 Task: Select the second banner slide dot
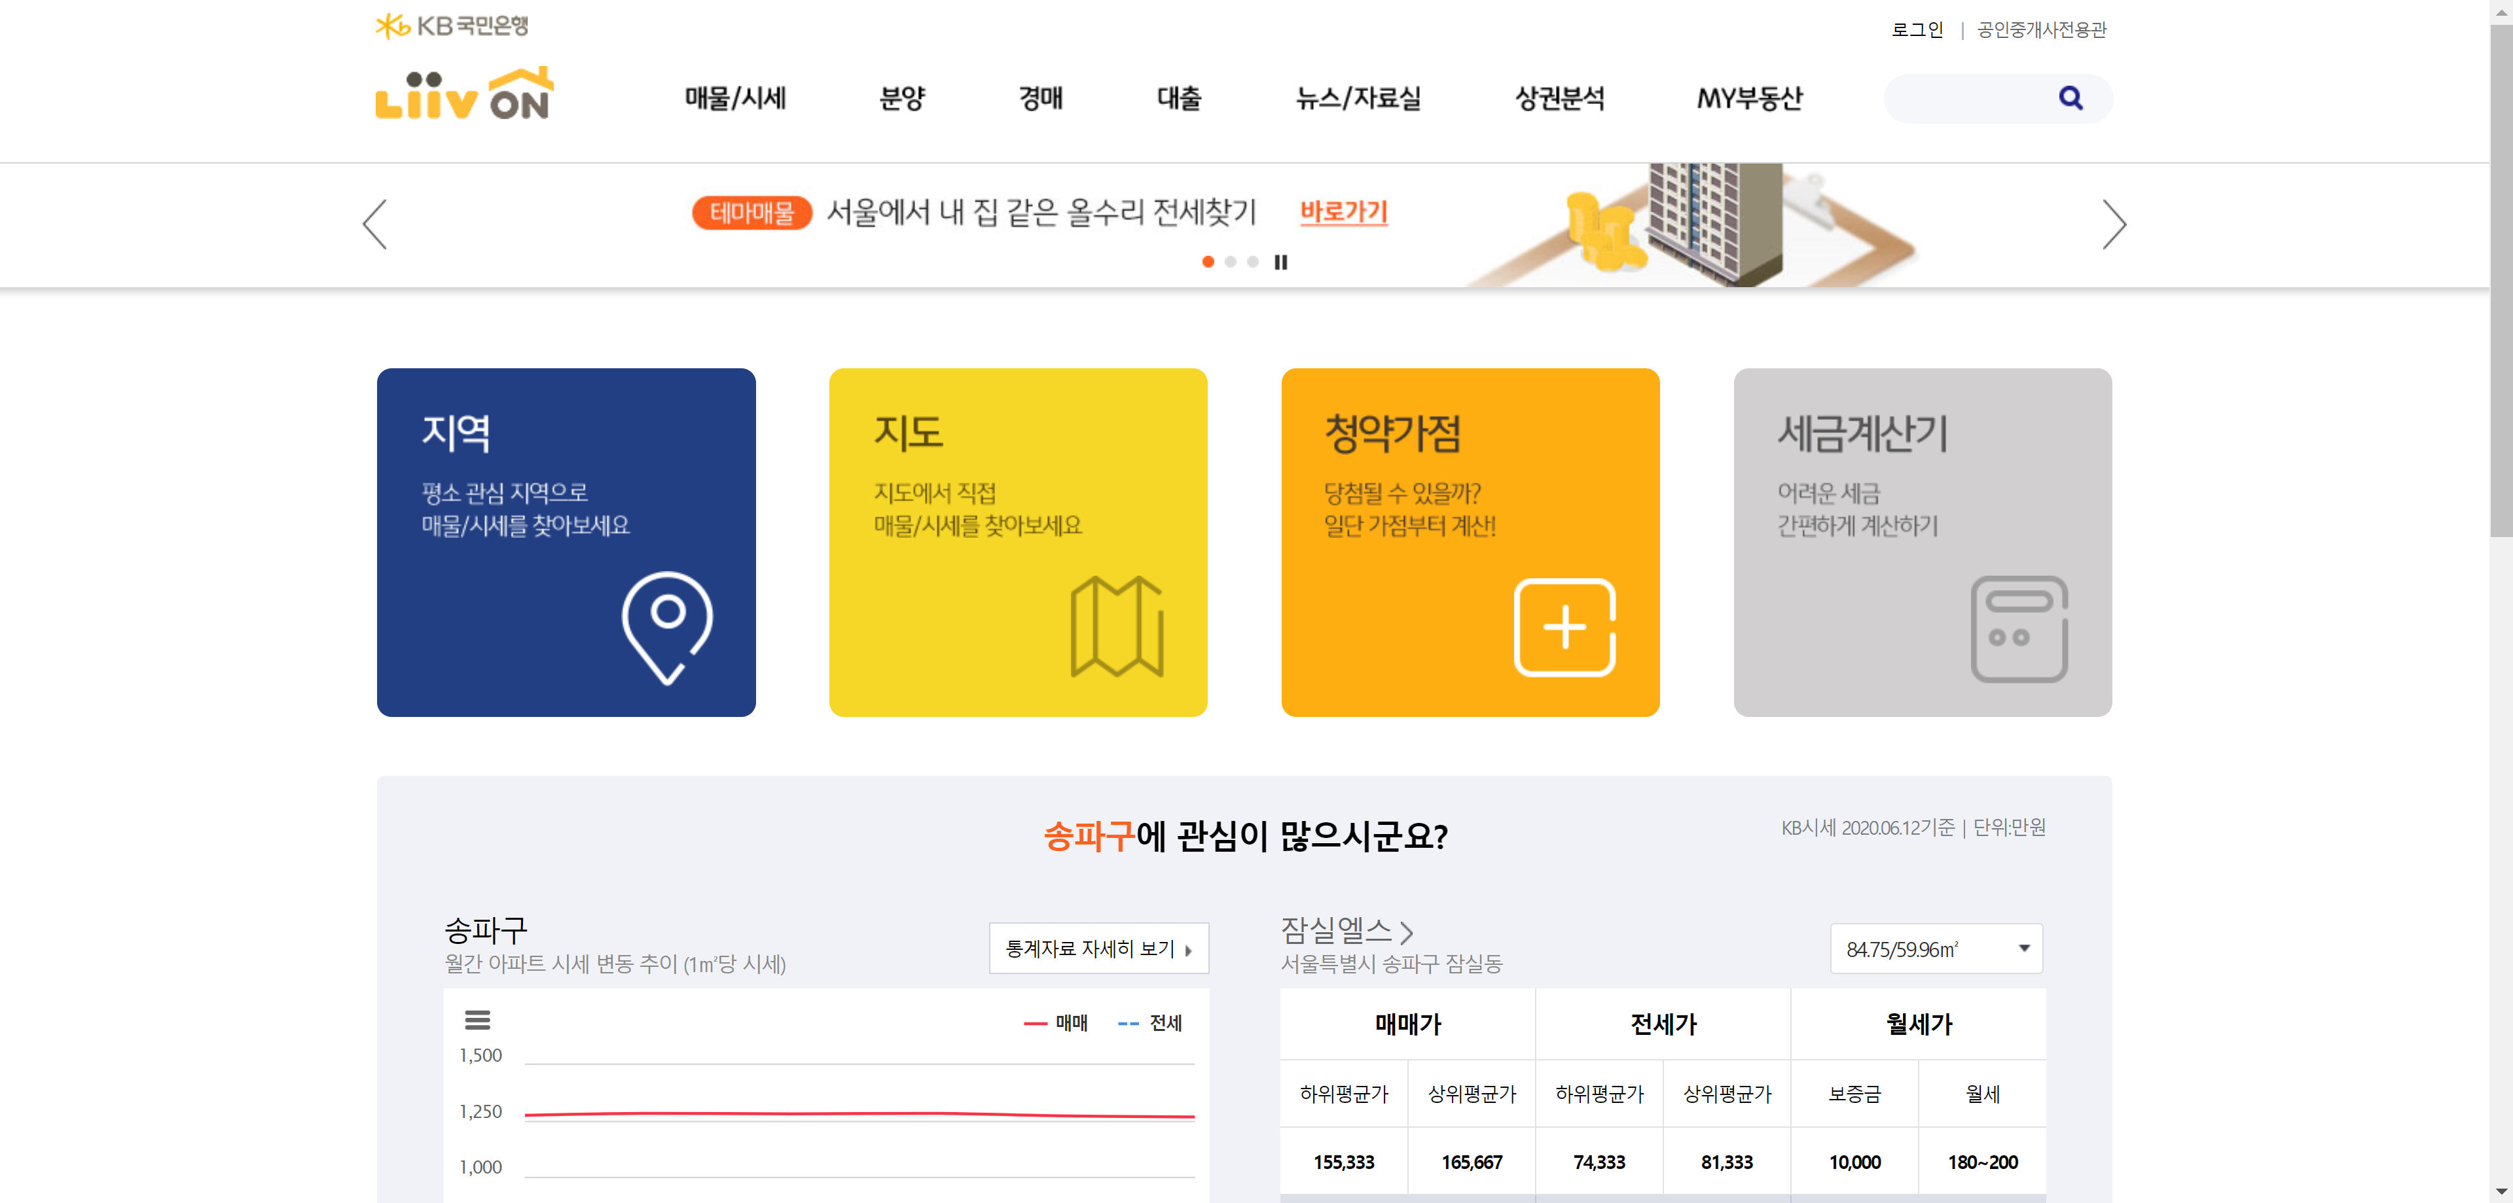pyautogui.click(x=1230, y=261)
